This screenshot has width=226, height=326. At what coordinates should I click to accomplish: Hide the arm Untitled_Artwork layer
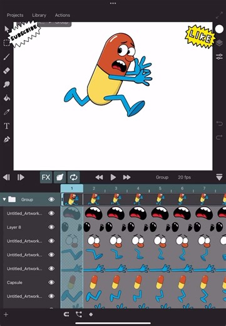coord(51,268)
